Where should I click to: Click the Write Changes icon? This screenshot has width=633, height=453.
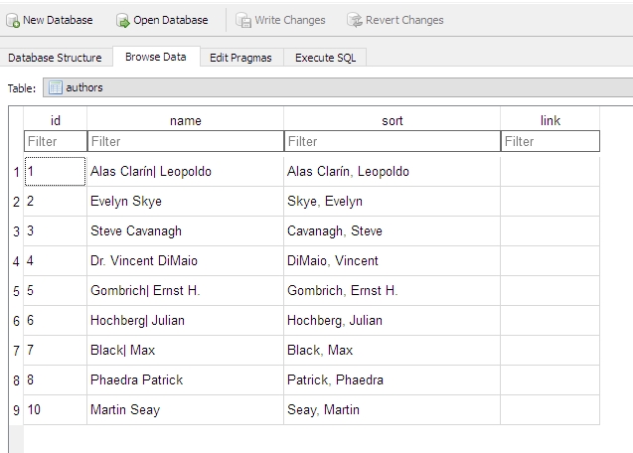pos(243,20)
